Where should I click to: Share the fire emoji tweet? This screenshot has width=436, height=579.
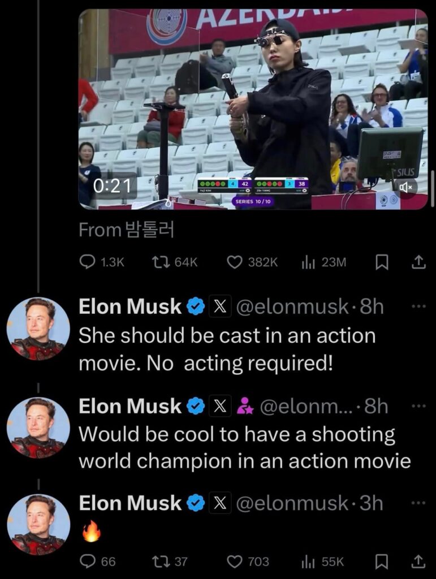[418, 561]
